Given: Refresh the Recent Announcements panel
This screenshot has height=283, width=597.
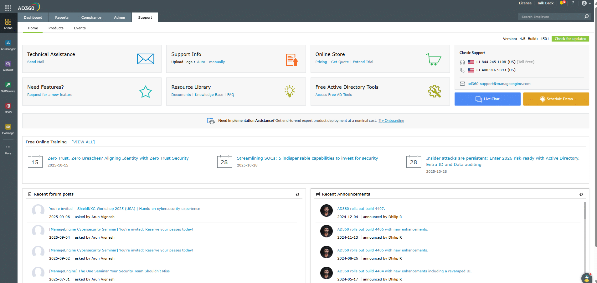Looking at the screenshot, I should point(581,194).
